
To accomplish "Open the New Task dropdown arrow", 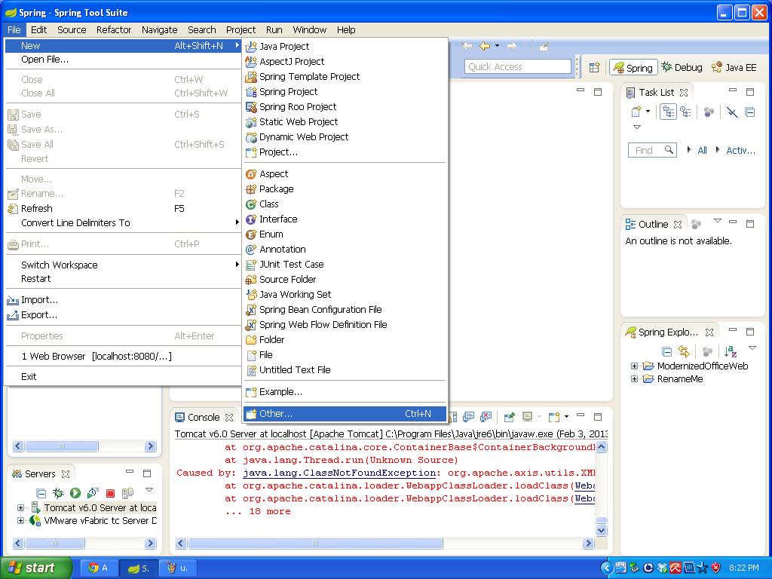I will click(648, 112).
